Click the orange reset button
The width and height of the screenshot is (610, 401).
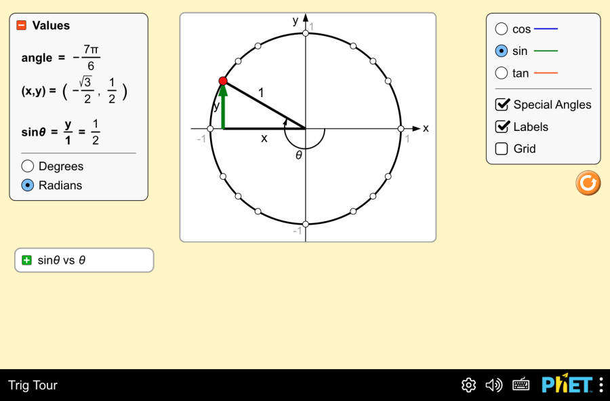coord(588,183)
